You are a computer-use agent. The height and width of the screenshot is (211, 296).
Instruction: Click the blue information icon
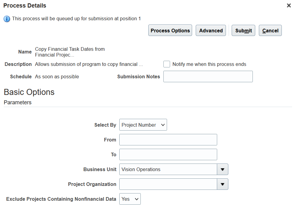tap(7, 19)
